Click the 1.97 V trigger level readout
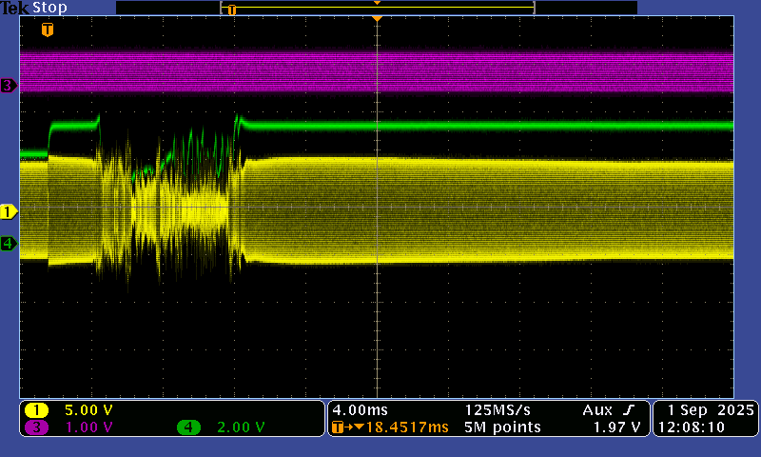The image size is (761, 457). [615, 427]
